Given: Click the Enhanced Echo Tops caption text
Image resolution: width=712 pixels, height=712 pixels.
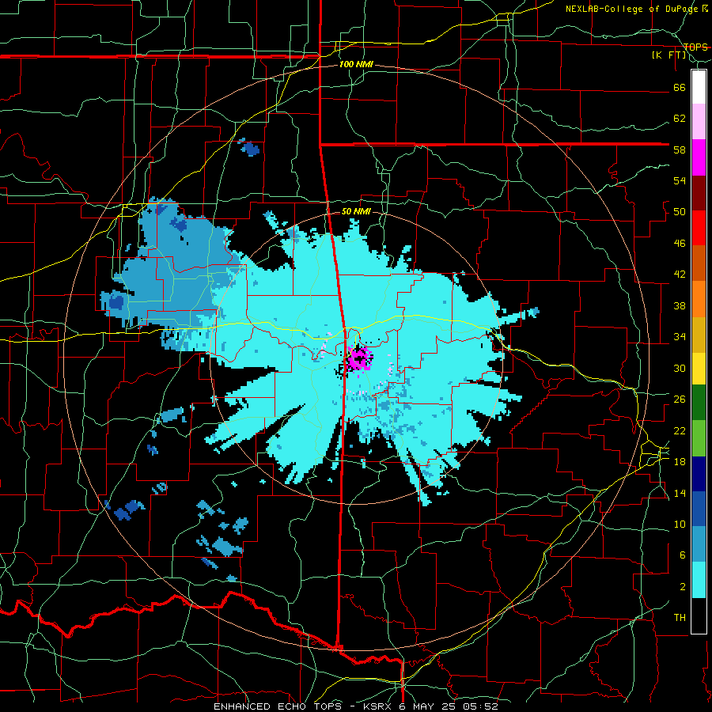Looking at the screenshot, I should point(355,706).
